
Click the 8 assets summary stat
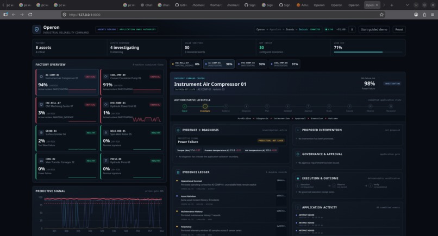point(43,47)
